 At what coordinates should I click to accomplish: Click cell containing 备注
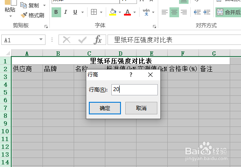tap(214, 69)
